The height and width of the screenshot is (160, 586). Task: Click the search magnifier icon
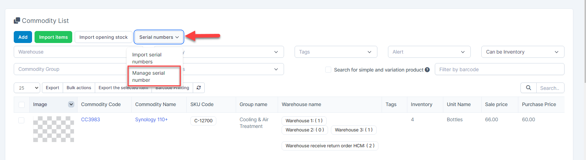point(528,88)
